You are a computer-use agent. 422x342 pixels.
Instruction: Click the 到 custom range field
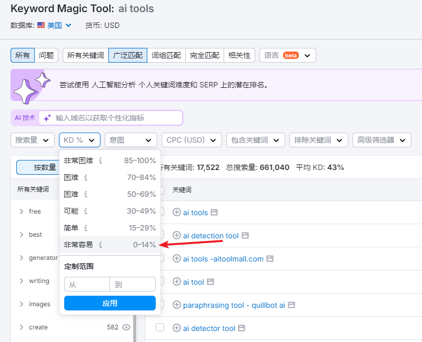coord(133,284)
